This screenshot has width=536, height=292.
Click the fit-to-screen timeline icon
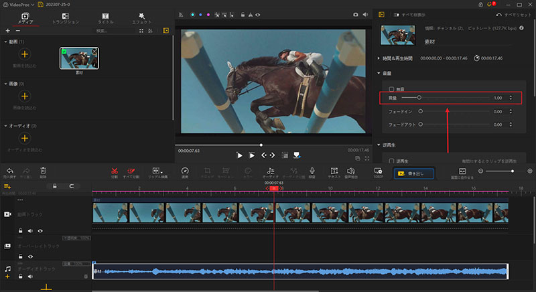point(462,171)
